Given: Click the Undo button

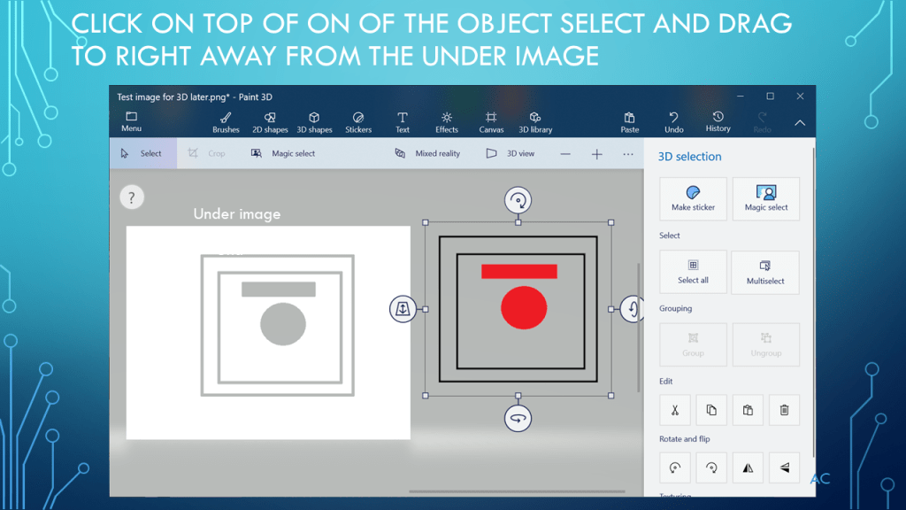Looking at the screenshot, I should point(673,122).
